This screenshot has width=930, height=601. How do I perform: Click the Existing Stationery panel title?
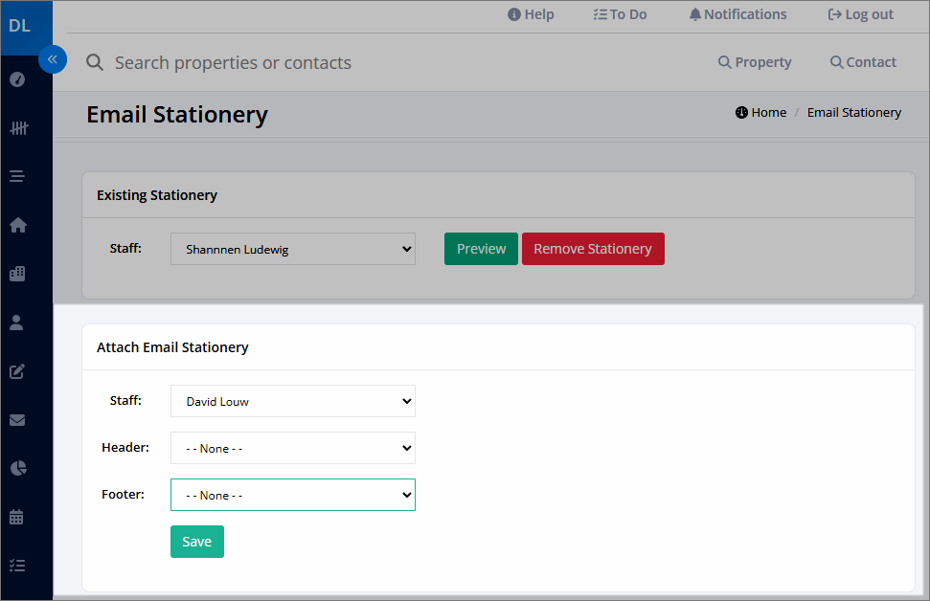(x=157, y=195)
